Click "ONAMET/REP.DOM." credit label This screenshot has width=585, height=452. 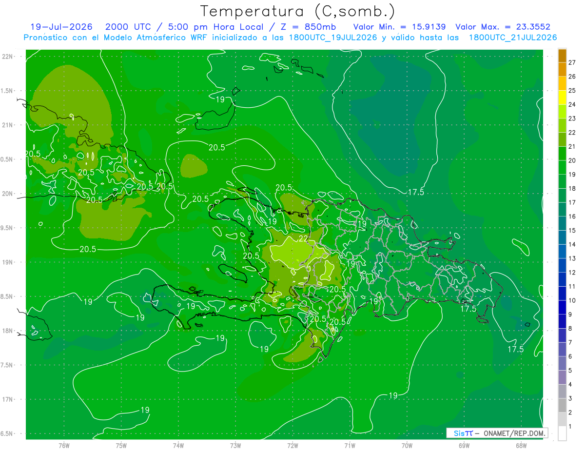click(x=513, y=433)
